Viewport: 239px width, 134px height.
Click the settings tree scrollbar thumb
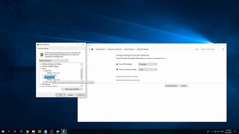pyautogui.click(x=81, y=74)
